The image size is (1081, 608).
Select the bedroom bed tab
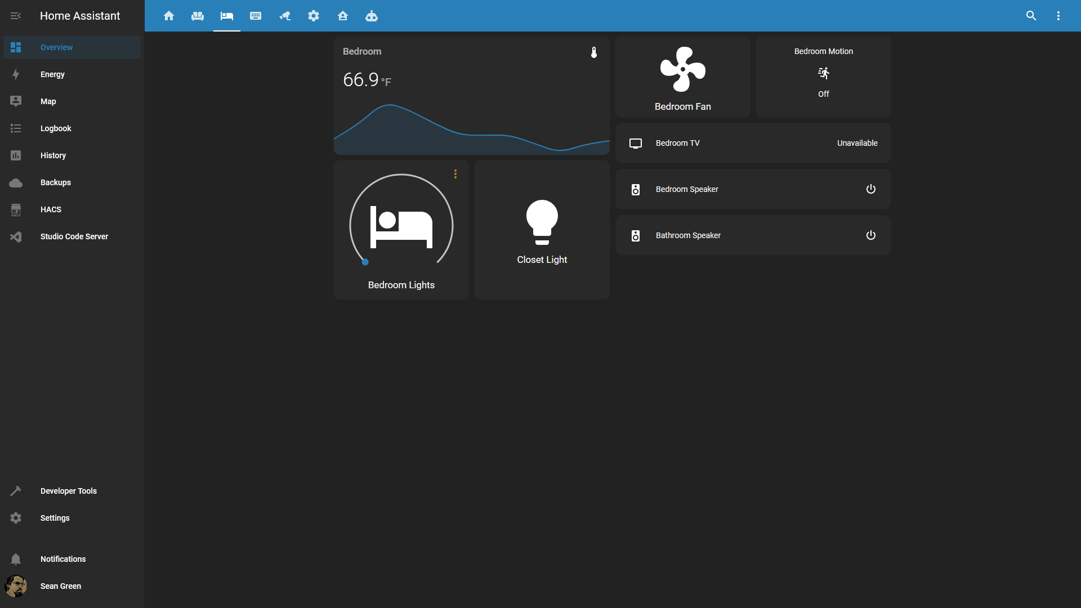[x=227, y=16]
